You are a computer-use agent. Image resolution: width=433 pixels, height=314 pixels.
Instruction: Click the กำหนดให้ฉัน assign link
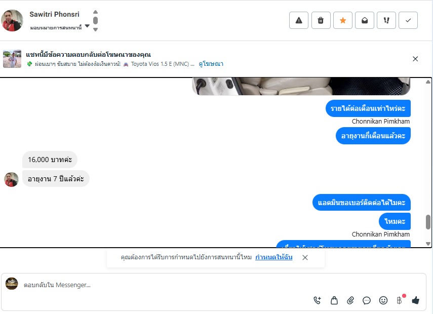pyautogui.click(x=273, y=257)
